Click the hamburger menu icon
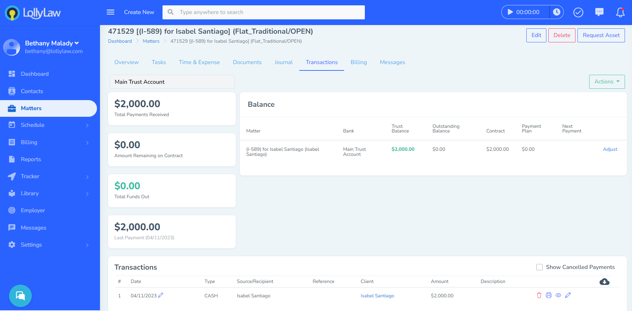The image size is (632, 311). tap(110, 12)
